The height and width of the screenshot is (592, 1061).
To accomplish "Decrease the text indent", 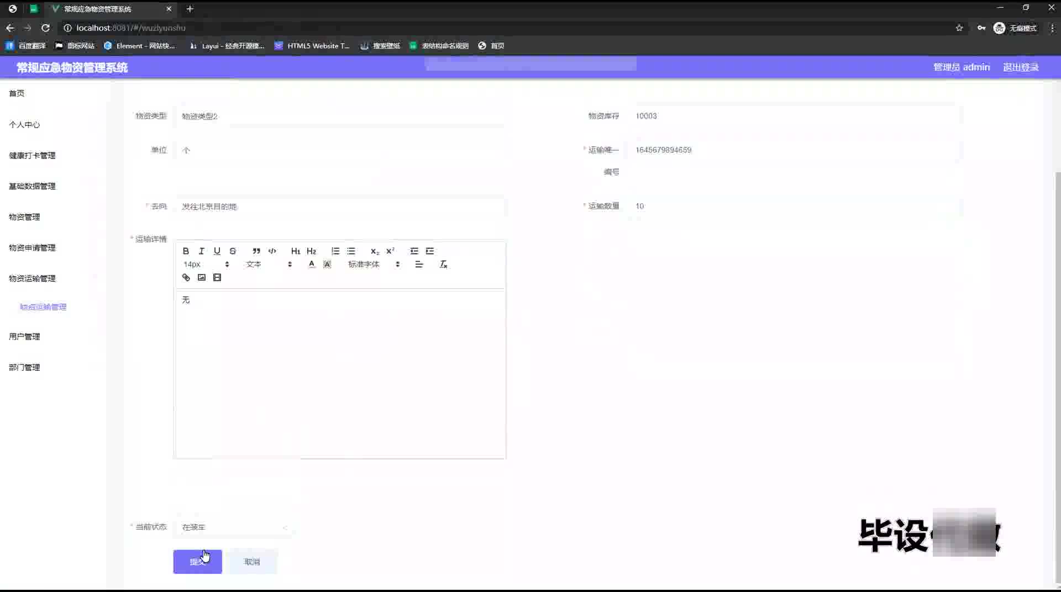I will coord(414,251).
